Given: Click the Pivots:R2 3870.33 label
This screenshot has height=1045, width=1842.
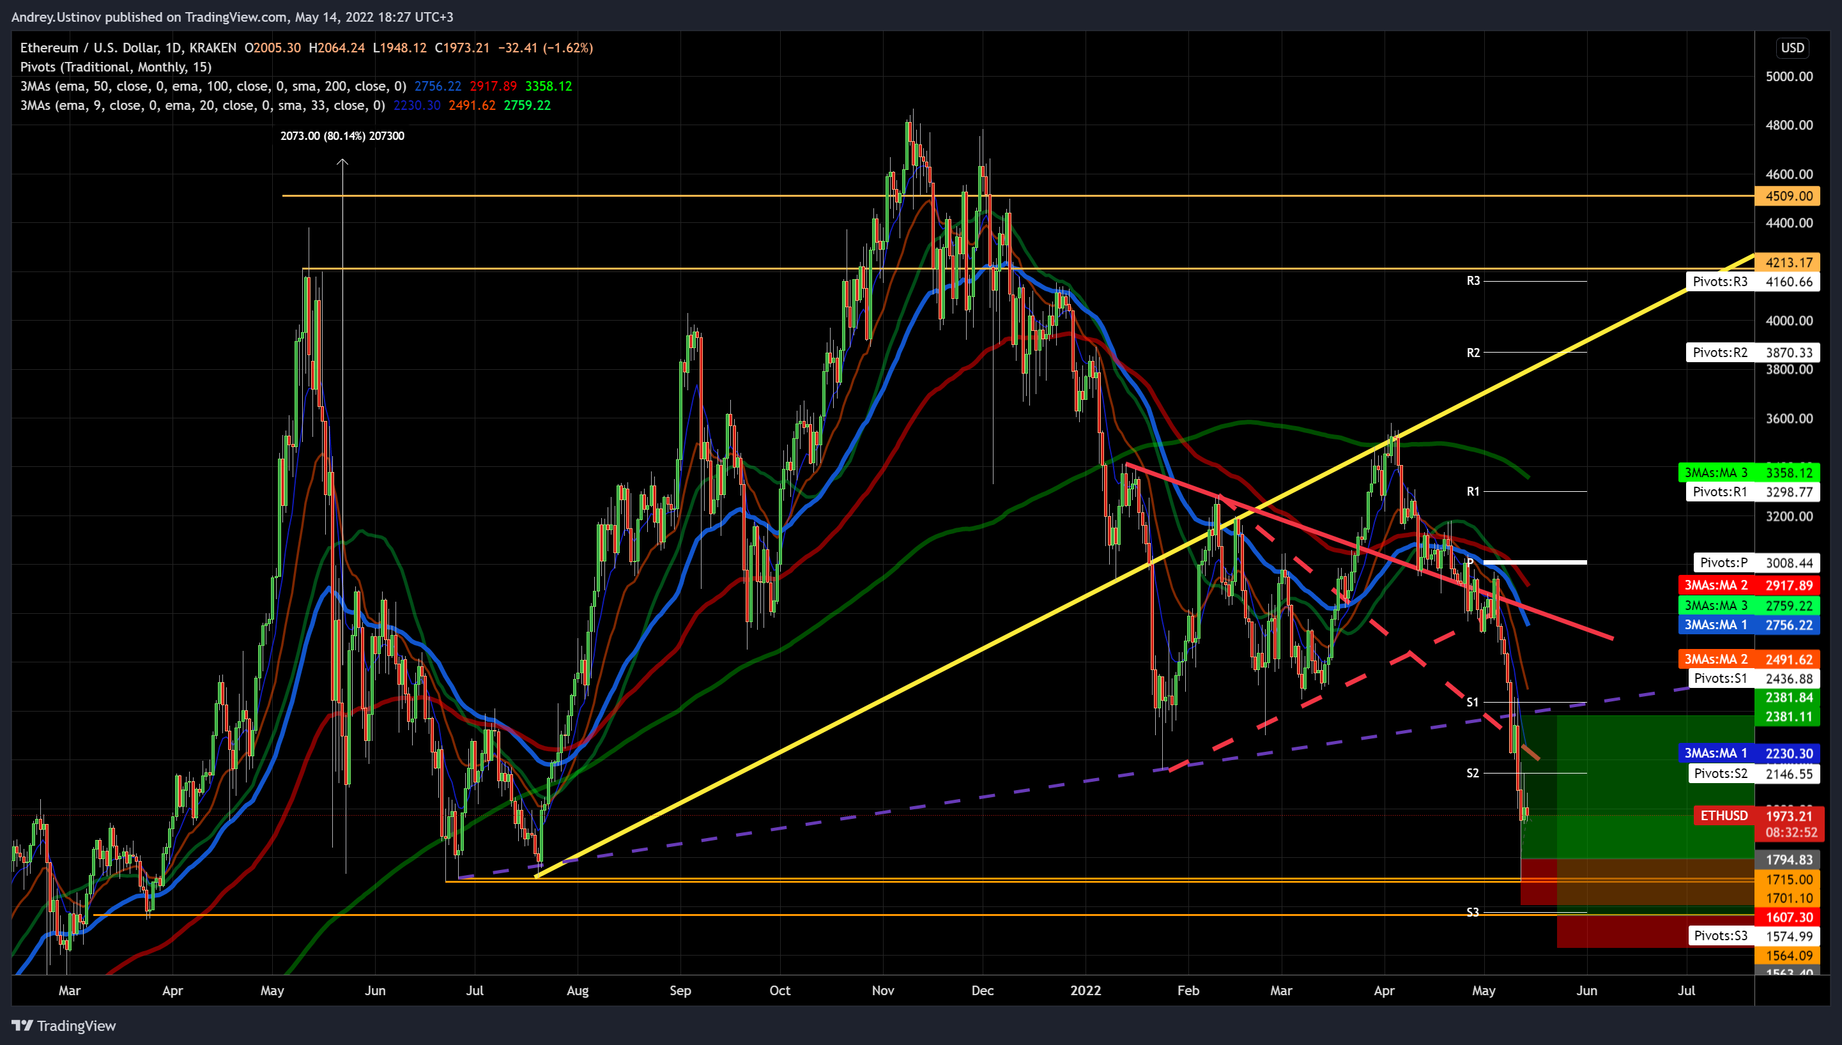Looking at the screenshot, I should pyautogui.click(x=1753, y=353).
